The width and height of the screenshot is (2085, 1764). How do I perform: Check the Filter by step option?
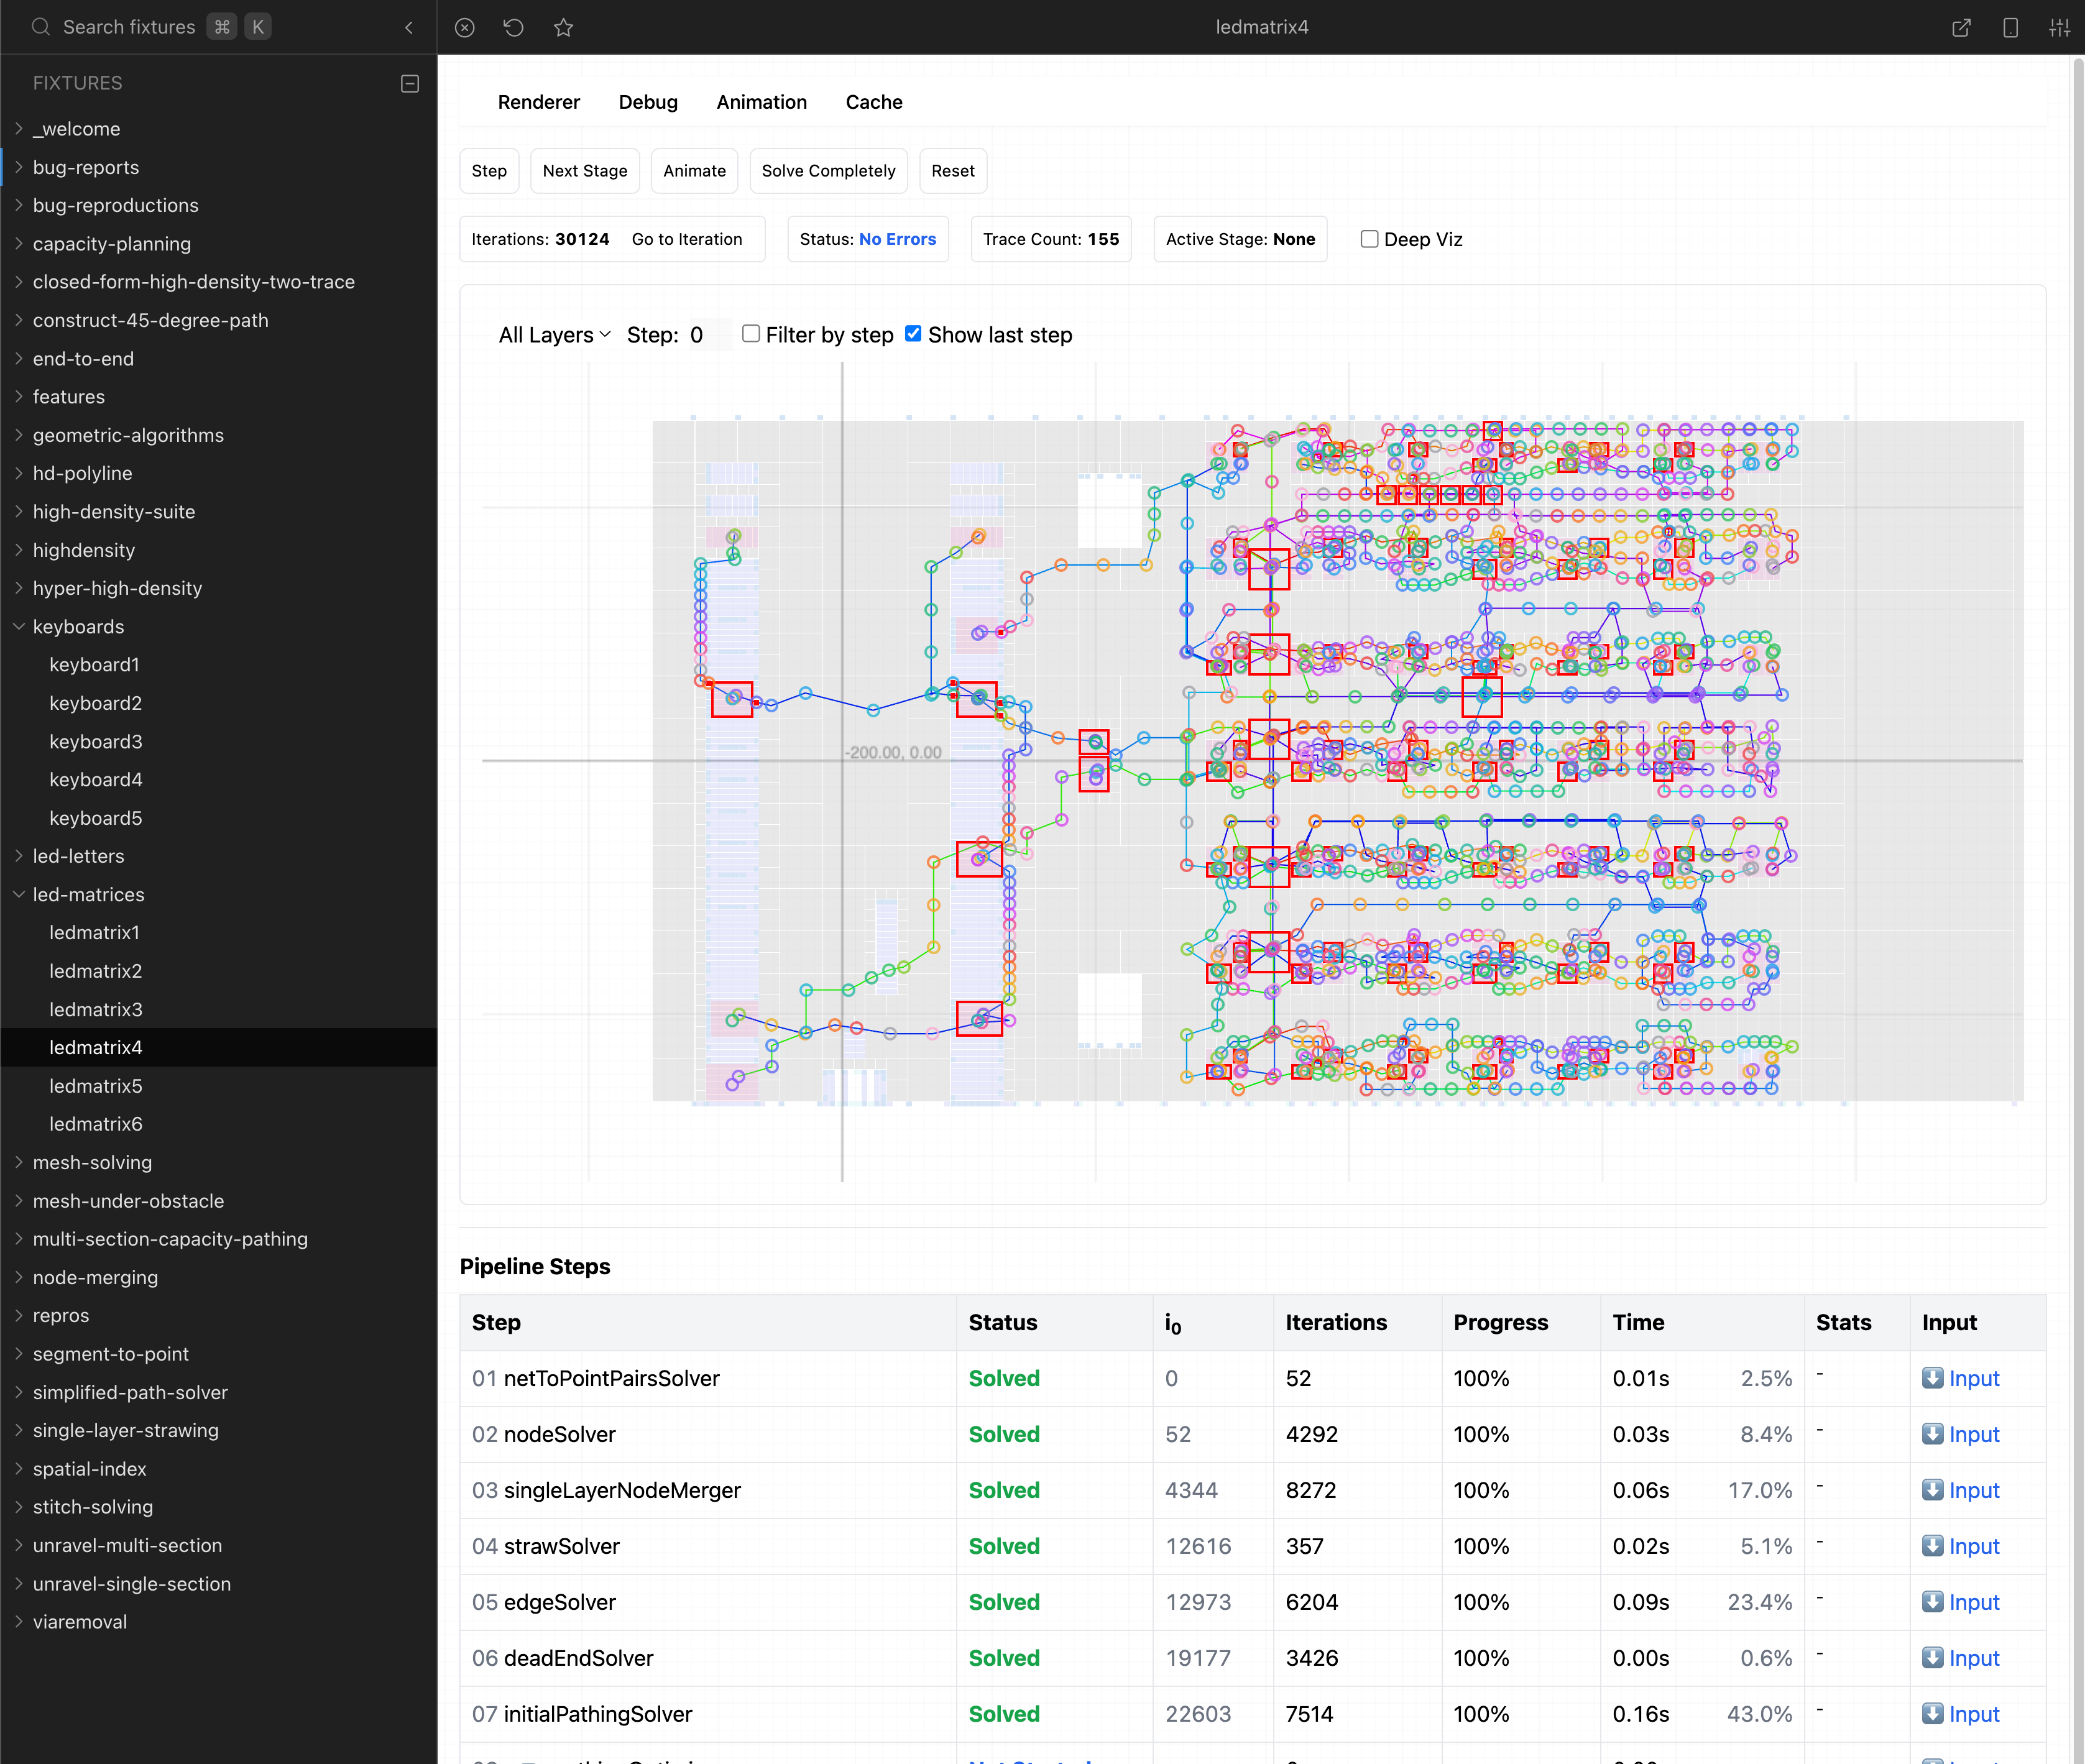click(x=750, y=334)
